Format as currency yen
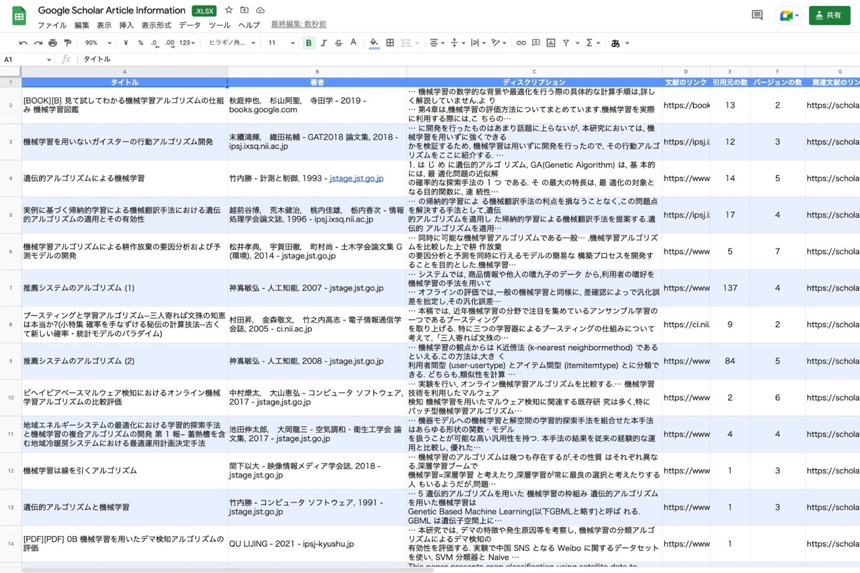Image resolution: width=860 pixels, height=573 pixels. pyautogui.click(x=126, y=43)
